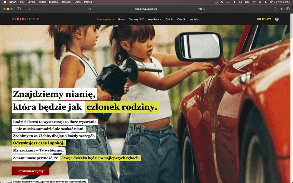Open the Cennik navigation link
This screenshot has width=293, height=183.
click(181, 19)
